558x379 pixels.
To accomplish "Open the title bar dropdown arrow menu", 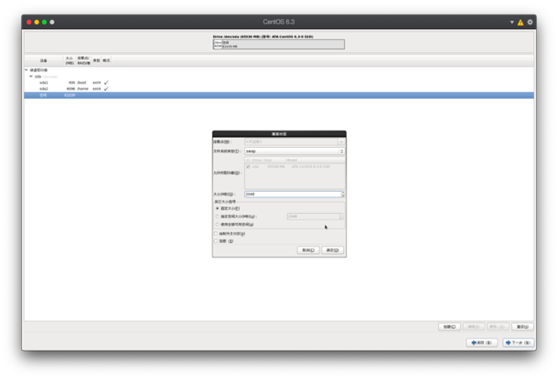I will point(511,22).
